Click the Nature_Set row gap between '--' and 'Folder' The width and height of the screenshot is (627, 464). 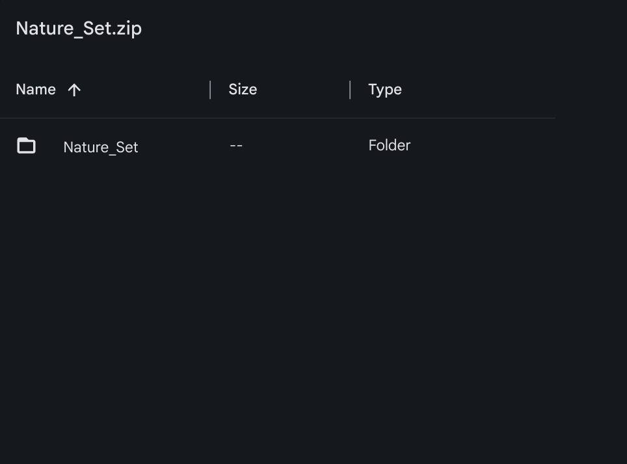click(306, 146)
